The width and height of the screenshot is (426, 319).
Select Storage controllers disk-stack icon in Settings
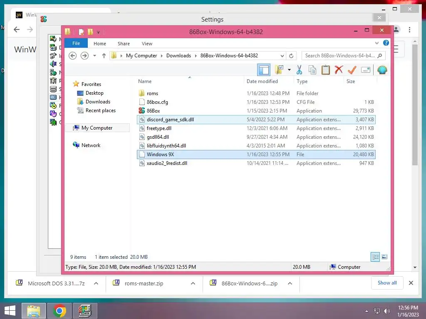(x=53, y=89)
